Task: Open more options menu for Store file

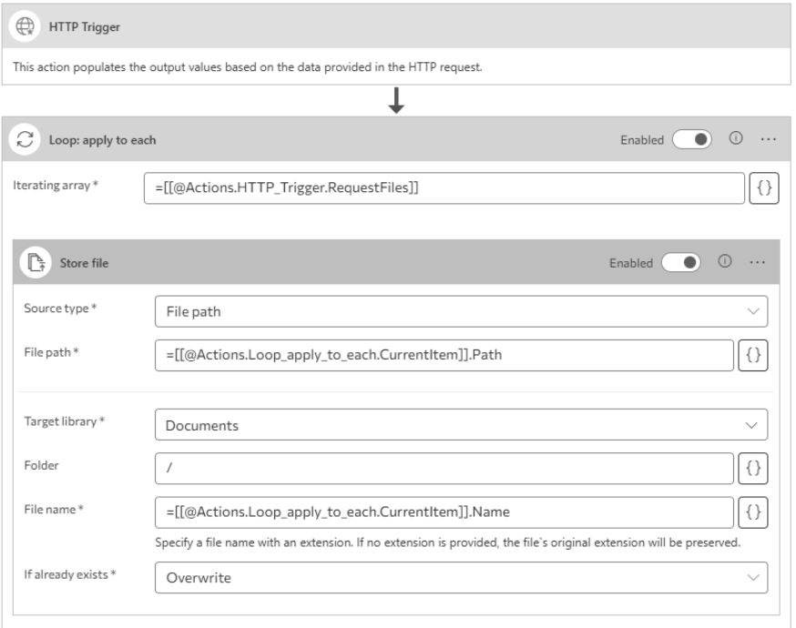Action: [754, 263]
